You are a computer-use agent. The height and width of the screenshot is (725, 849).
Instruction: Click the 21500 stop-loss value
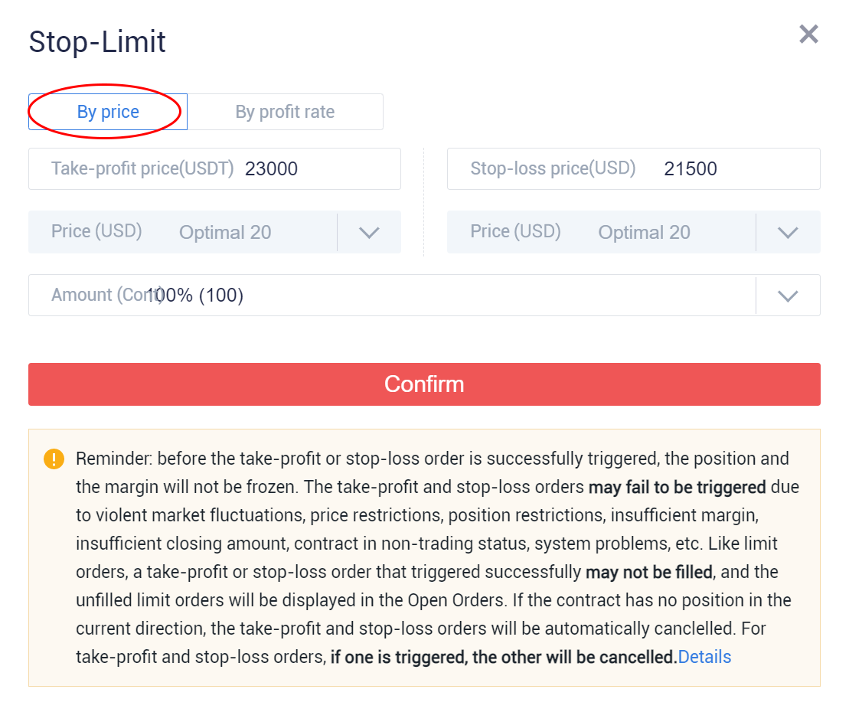691,169
